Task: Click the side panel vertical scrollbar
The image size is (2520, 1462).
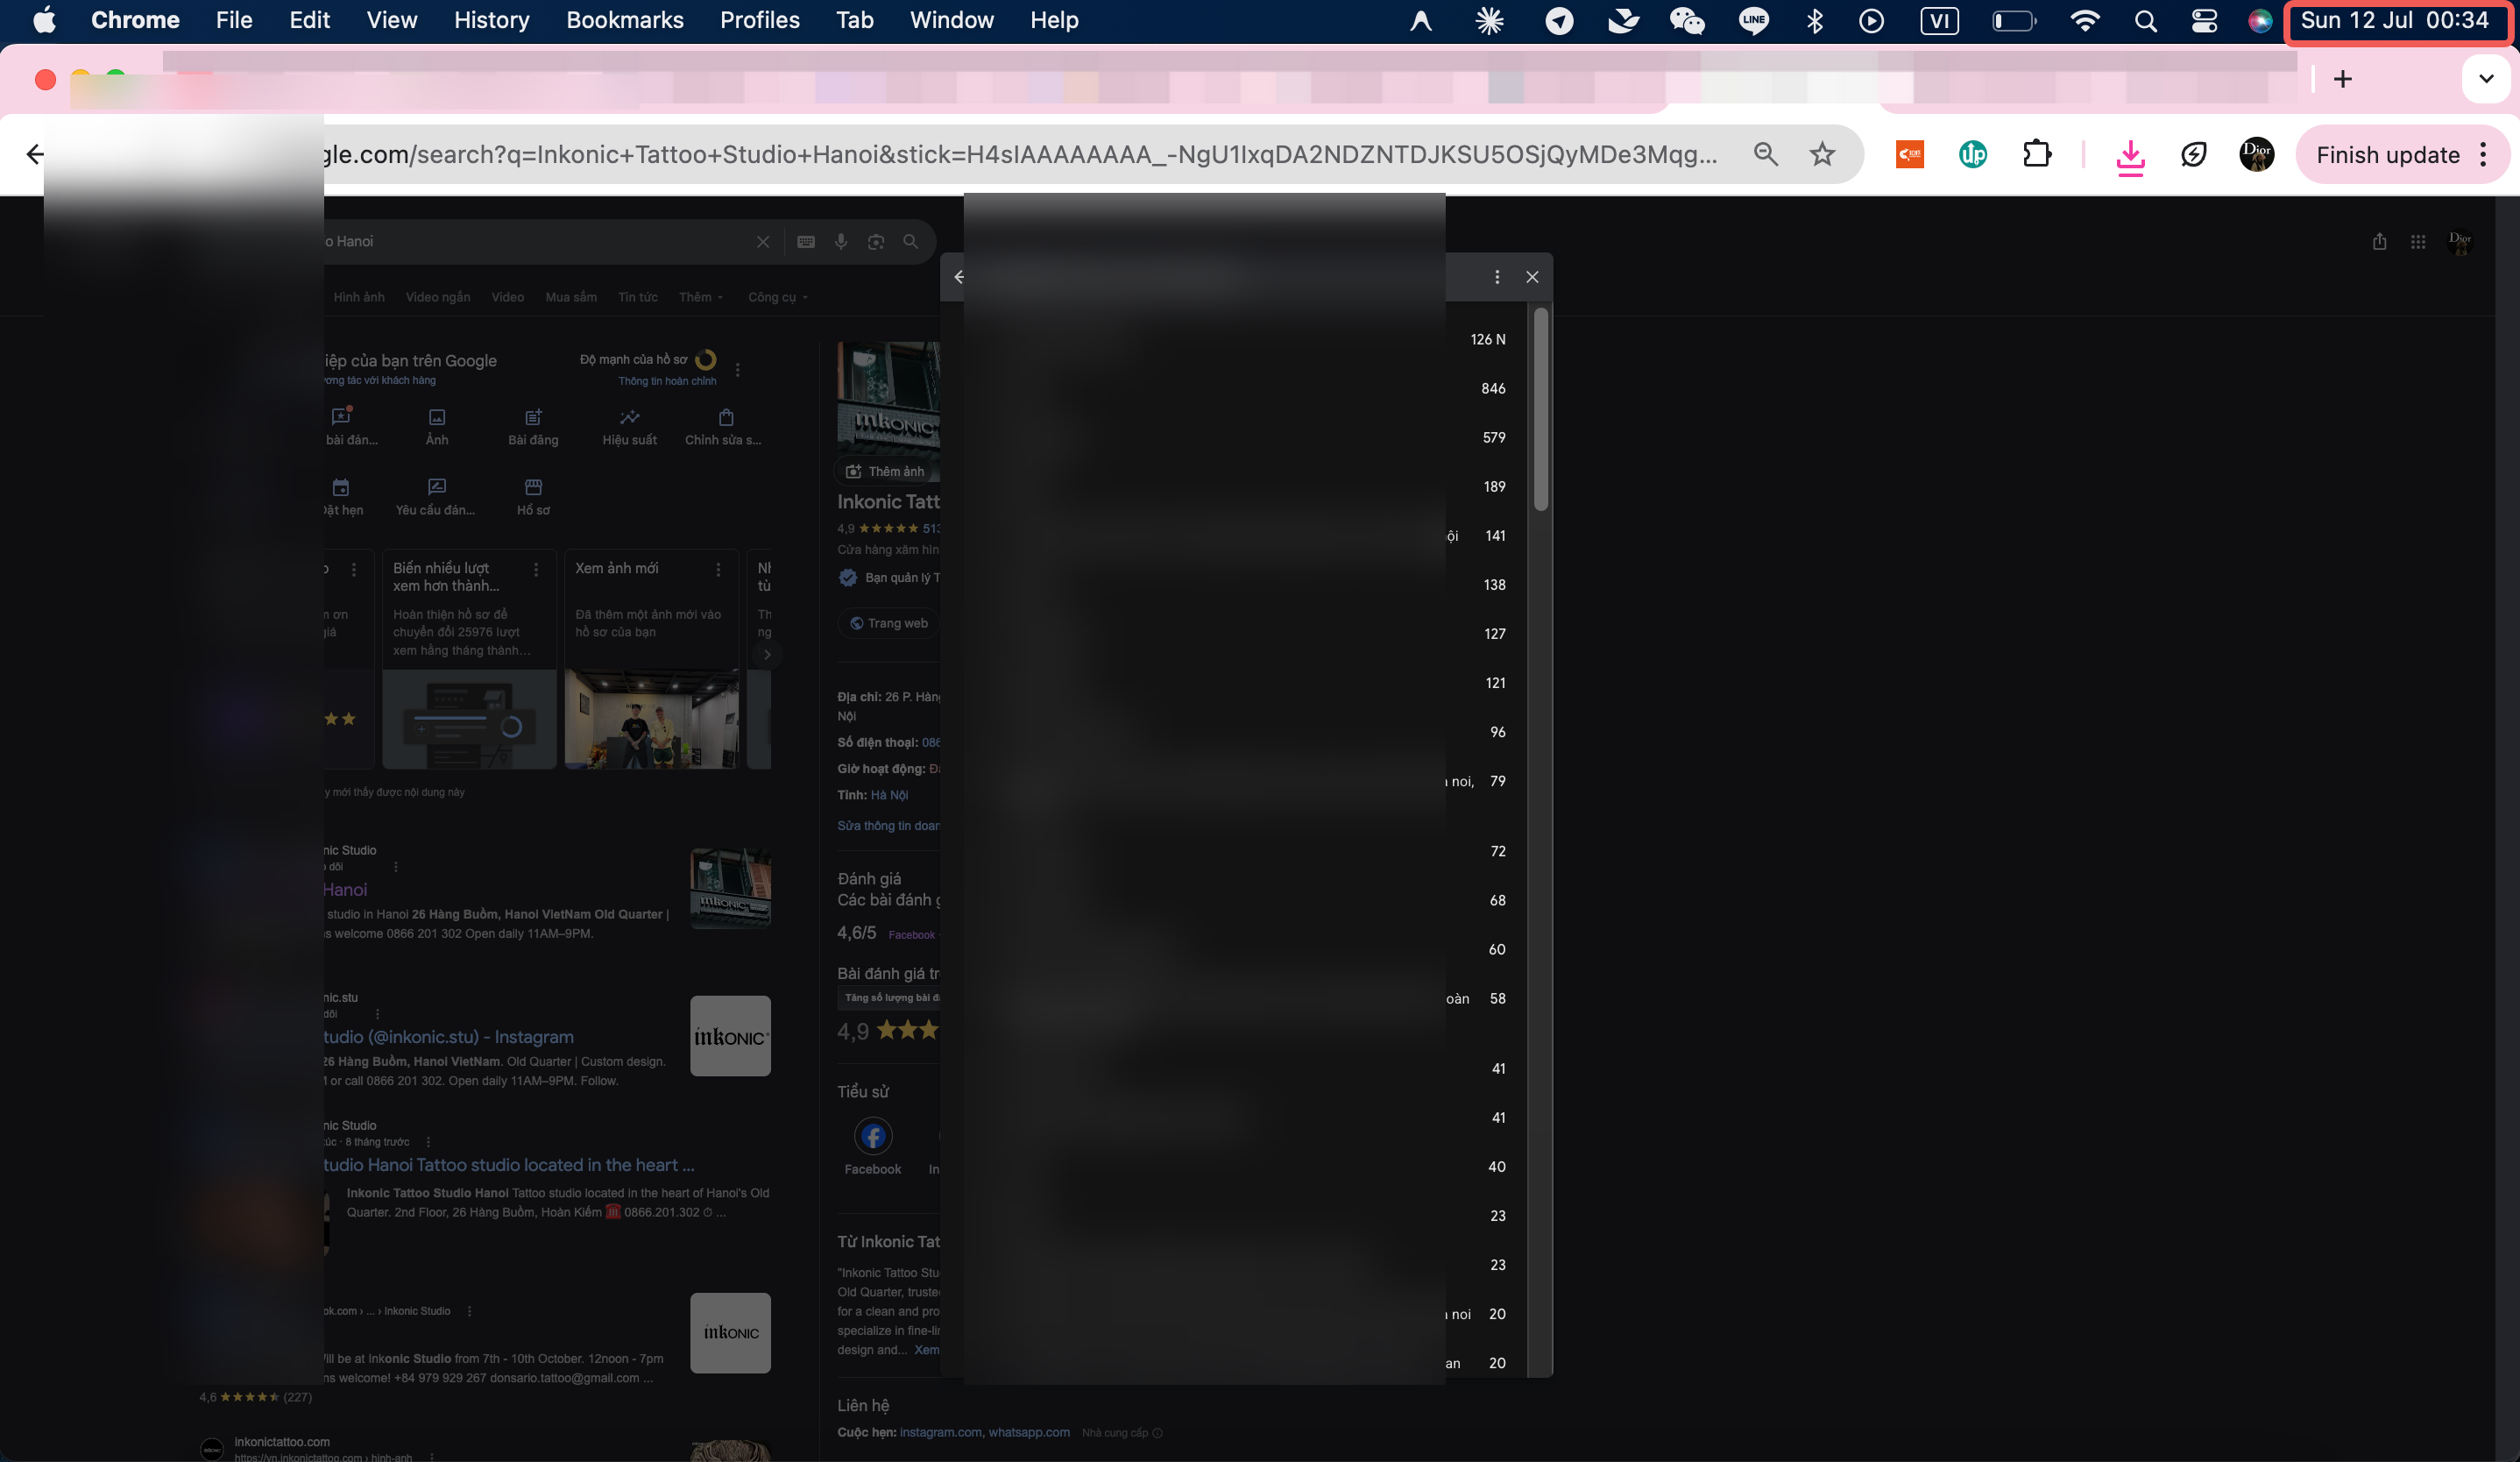Action: coord(1541,410)
